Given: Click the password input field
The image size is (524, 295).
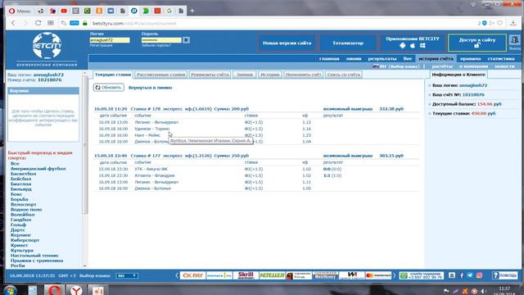Looking at the screenshot, I should coord(161,40).
